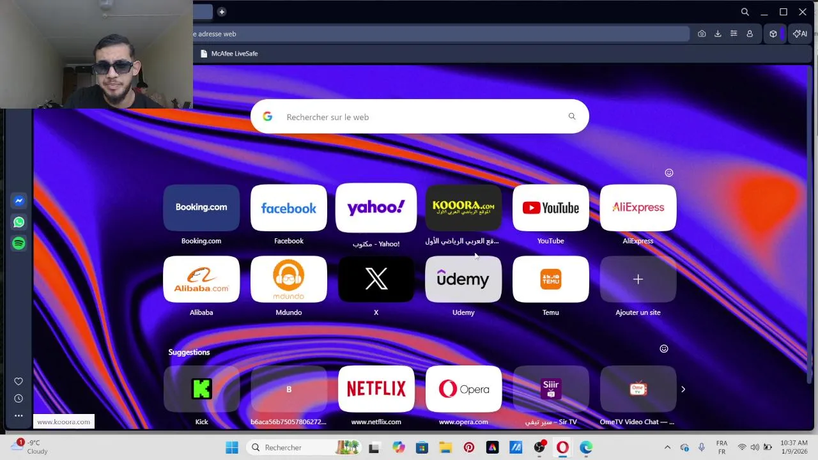This screenshot has width=818, height=460.
Task: Click the smiley icon above Speed Dial tiles
Action: point(669,172)
